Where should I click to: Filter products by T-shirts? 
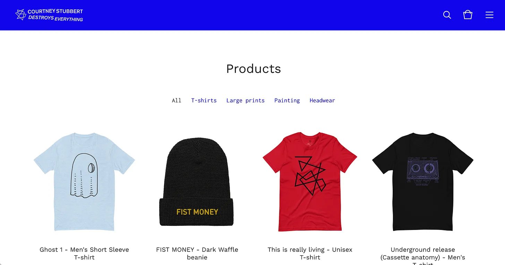tap(204, 101)
